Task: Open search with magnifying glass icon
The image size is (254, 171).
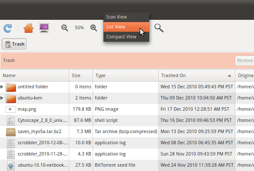Action: [159, 28]
